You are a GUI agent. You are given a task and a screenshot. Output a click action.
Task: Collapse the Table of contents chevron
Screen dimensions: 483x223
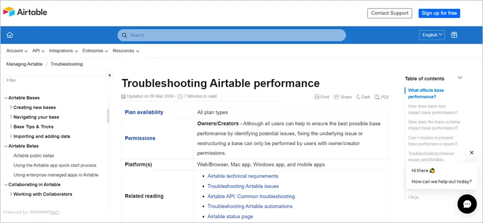[460, 78]
